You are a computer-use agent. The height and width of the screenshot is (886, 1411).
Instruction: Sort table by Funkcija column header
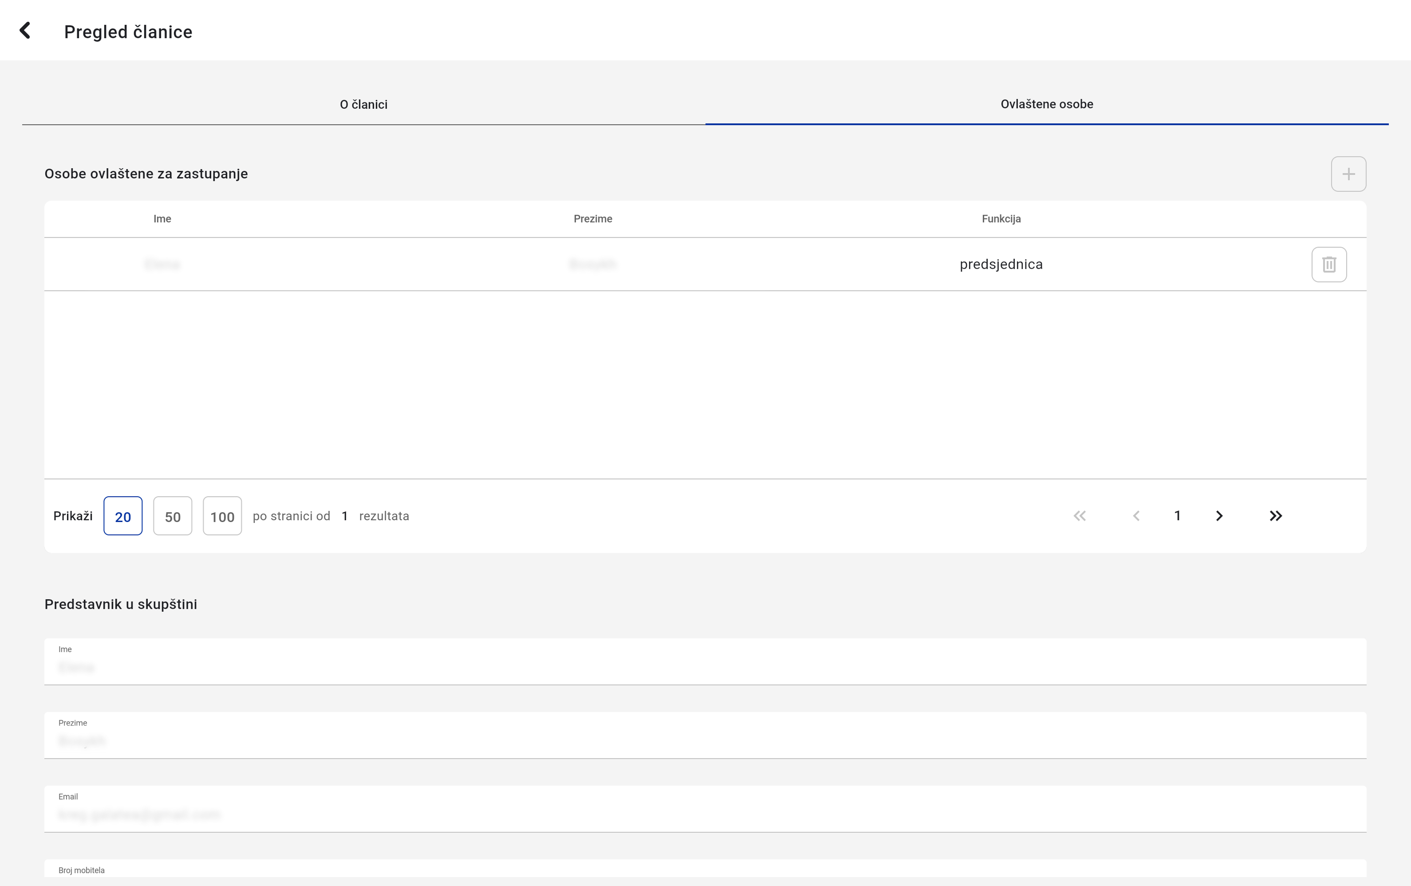click(1001, 218)
